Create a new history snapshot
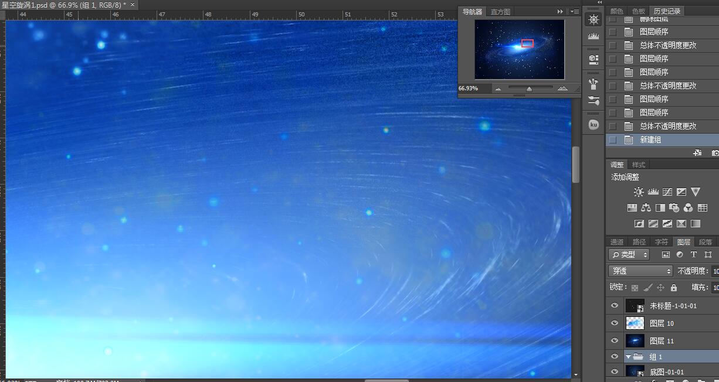 [x=715, y=152]
